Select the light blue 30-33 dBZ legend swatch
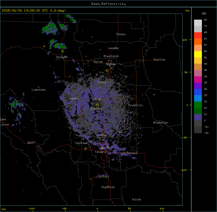The image size is (217, 212). tap(198, 98)
